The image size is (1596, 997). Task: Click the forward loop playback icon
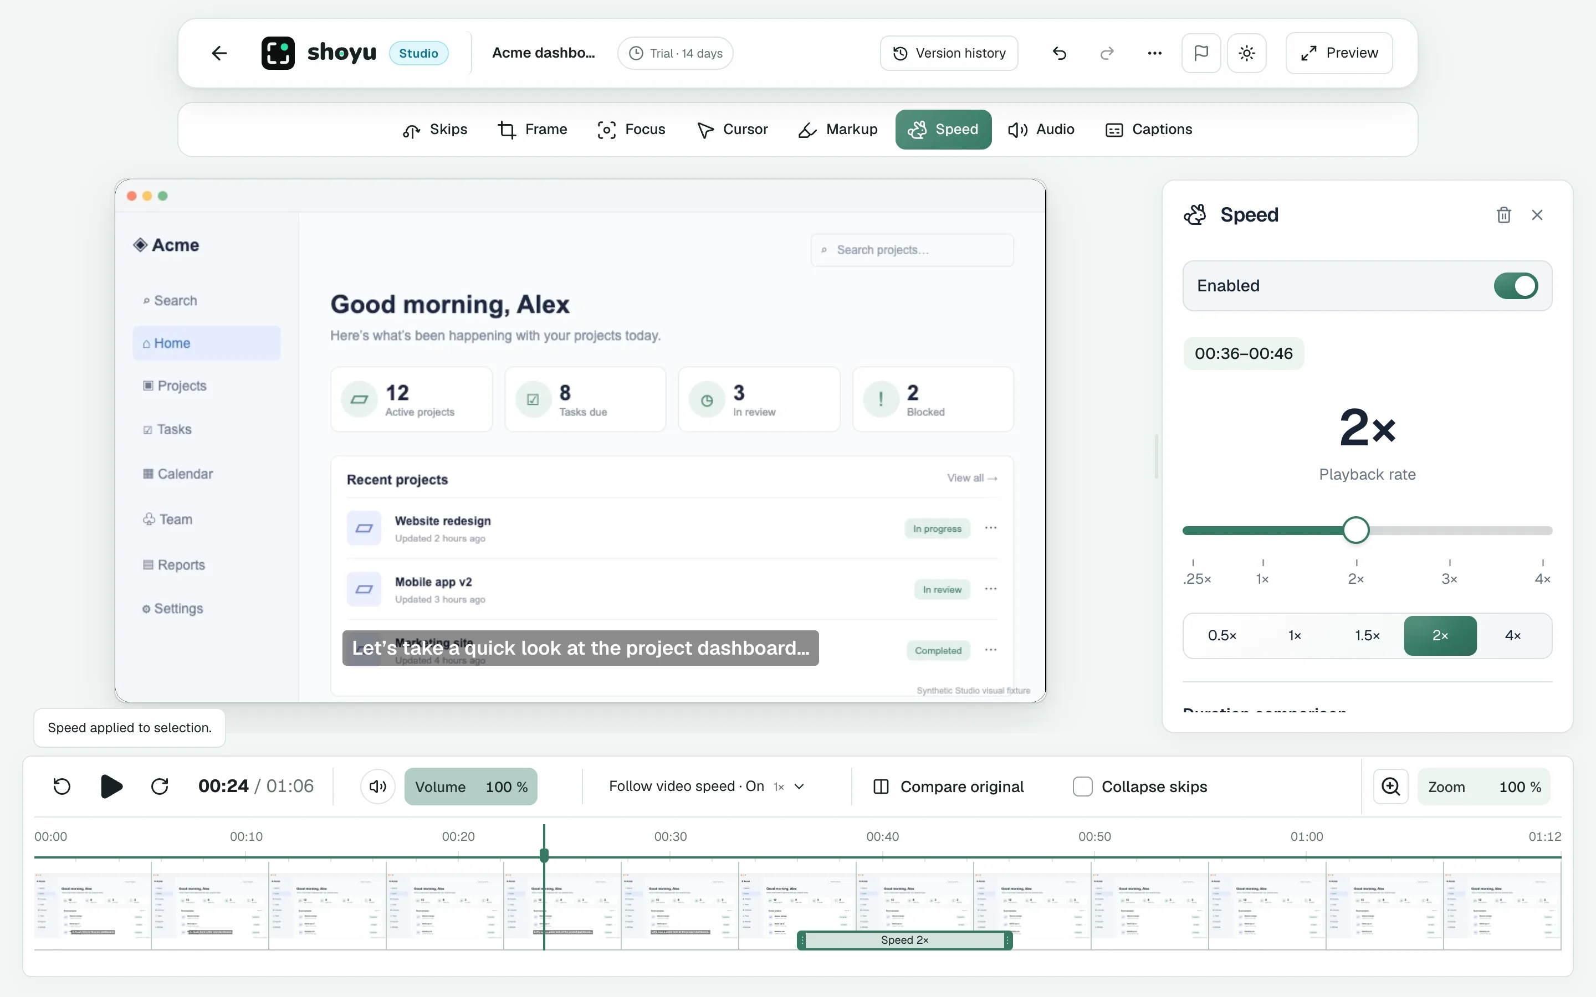pos(160,786)
